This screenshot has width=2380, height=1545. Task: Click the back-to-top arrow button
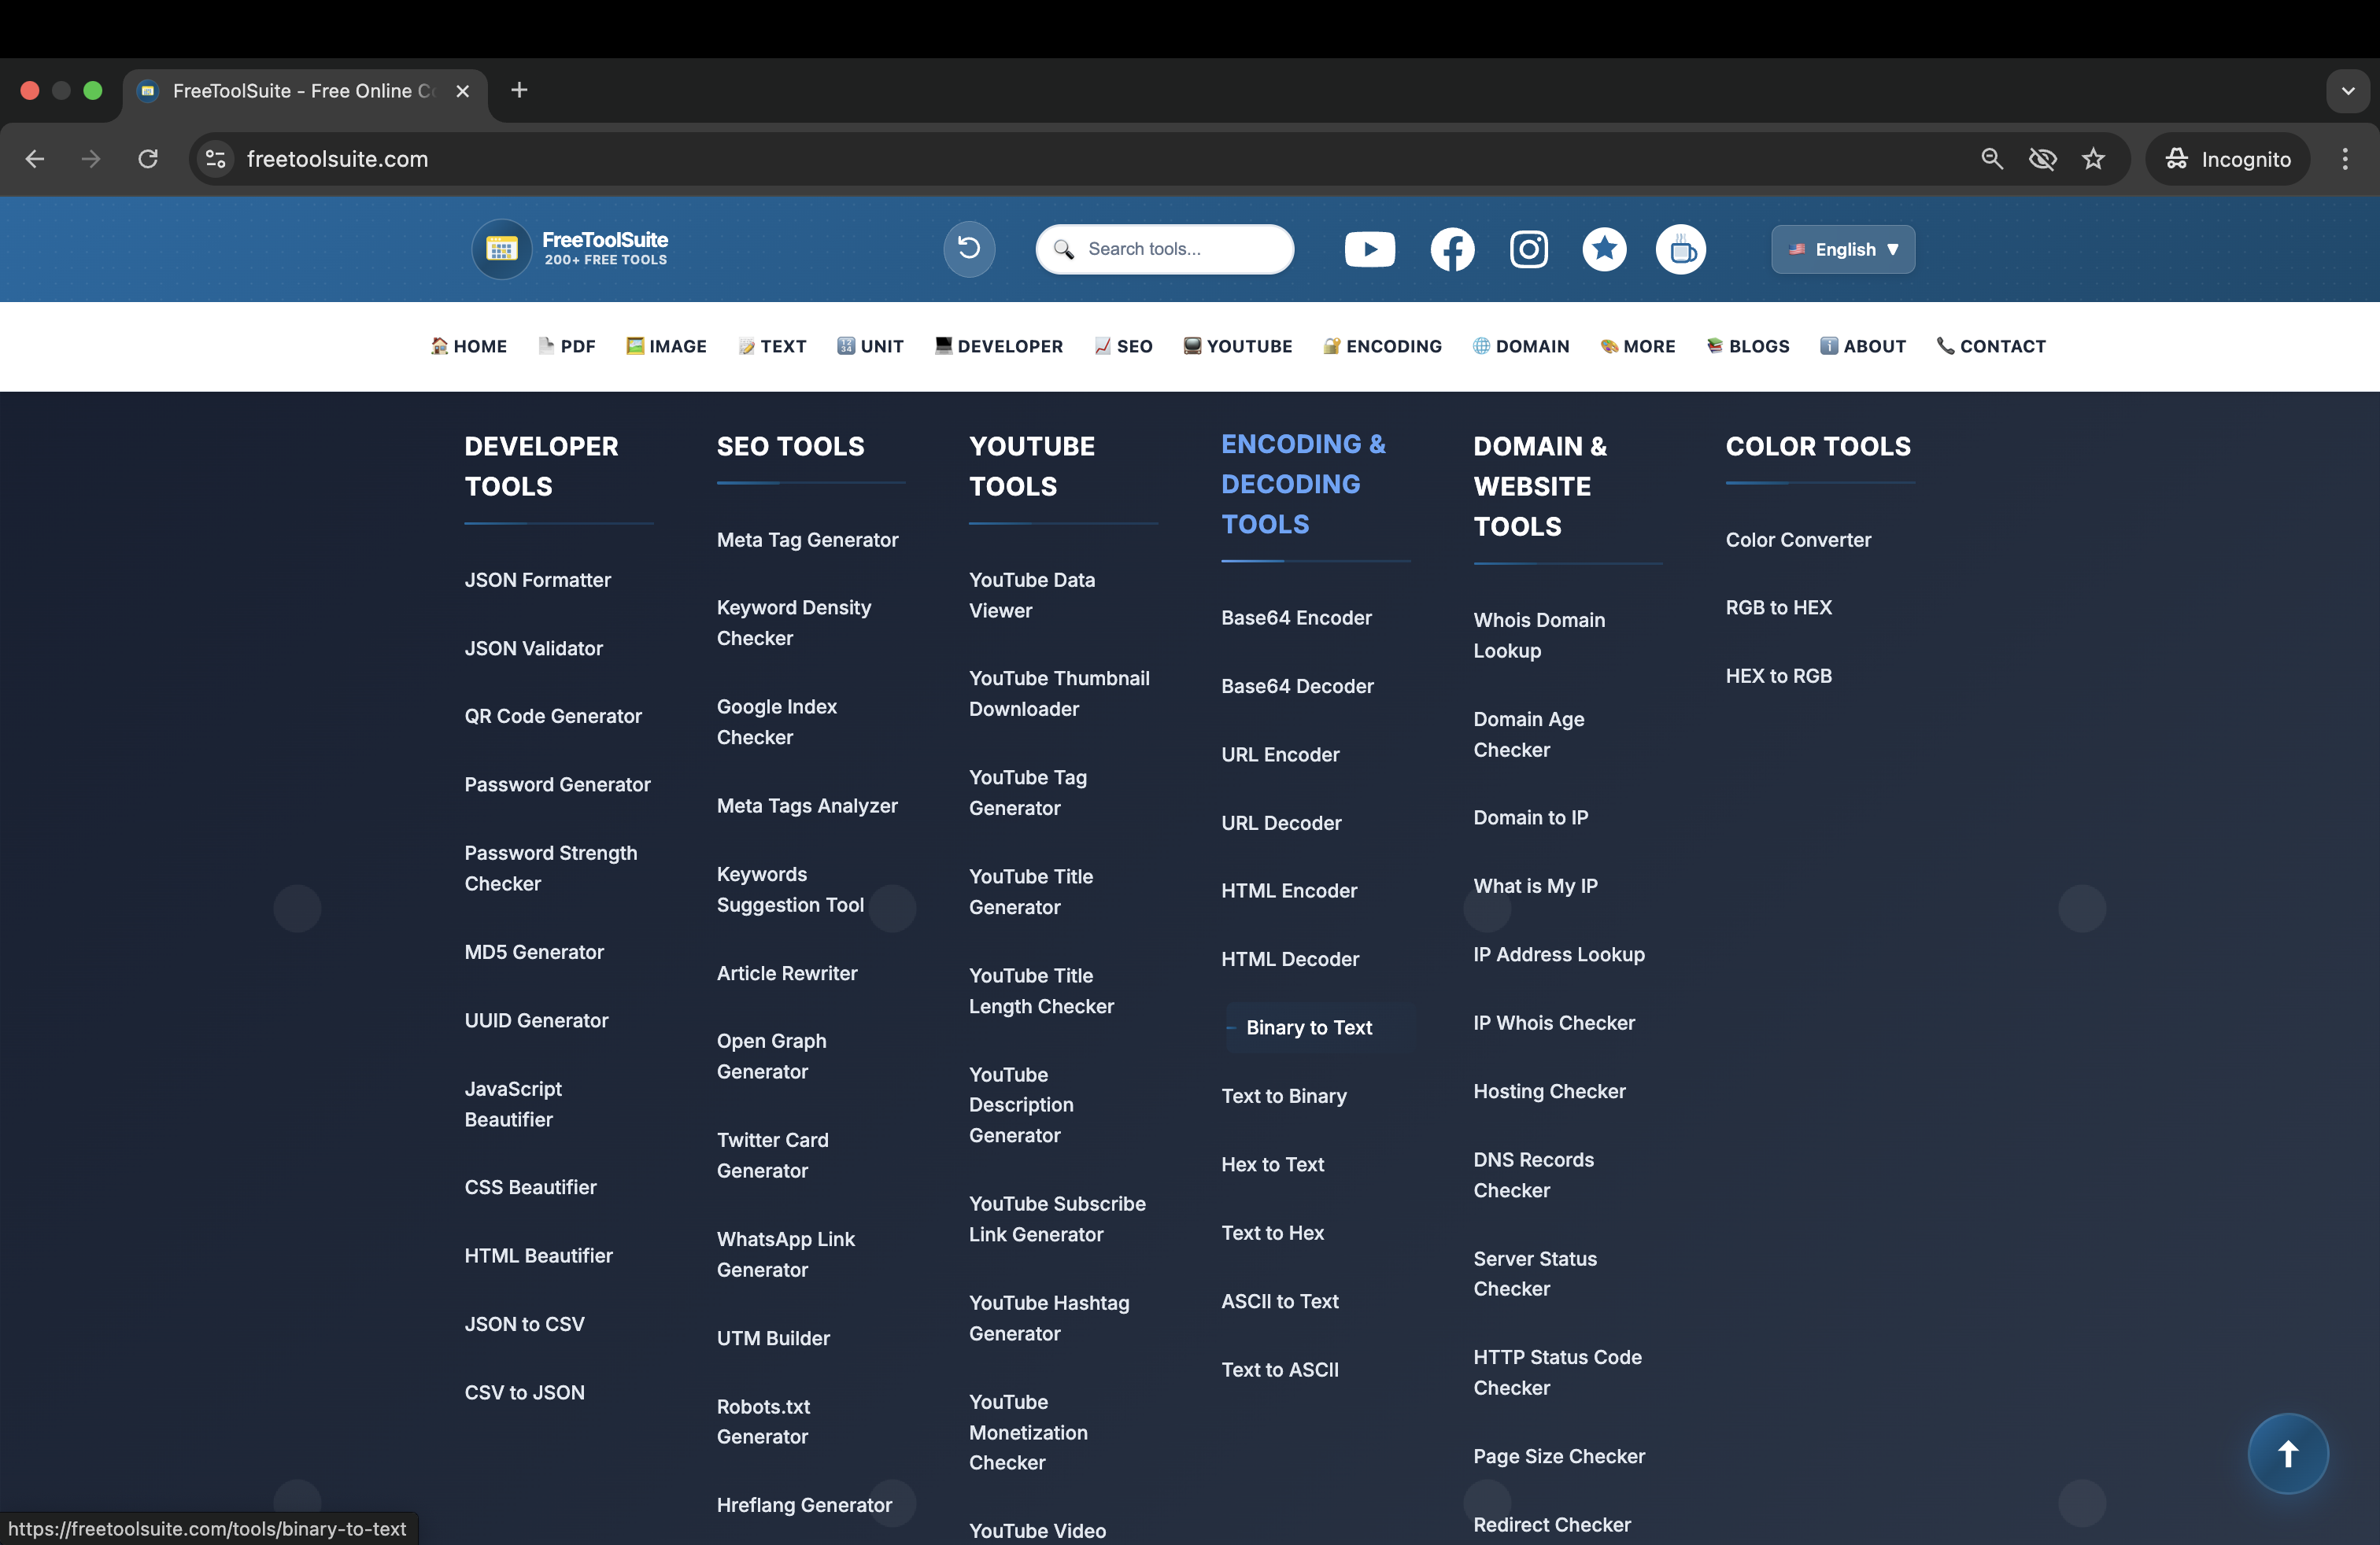point(2287,1454)
